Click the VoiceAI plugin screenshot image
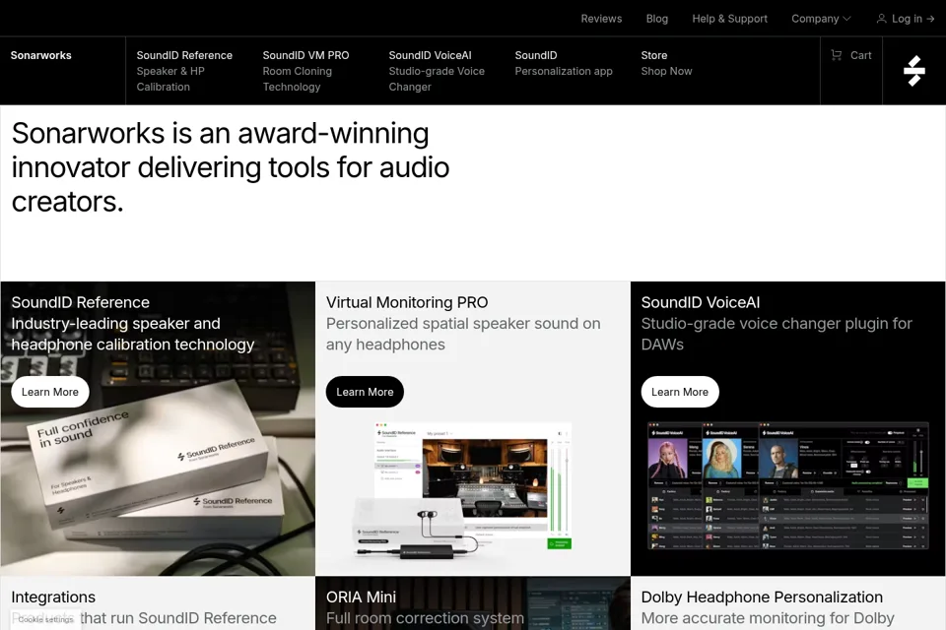The height and width of the screenshot is (630, 946). 787,486
